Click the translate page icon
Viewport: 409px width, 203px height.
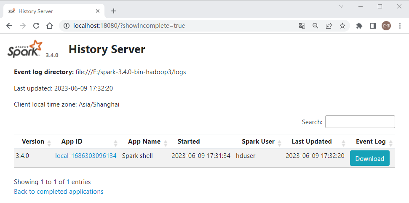pyautogui.click(x=302, y=26)
